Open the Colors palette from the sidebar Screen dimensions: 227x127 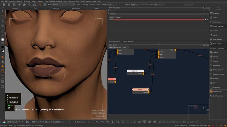(x=214, y=18)
